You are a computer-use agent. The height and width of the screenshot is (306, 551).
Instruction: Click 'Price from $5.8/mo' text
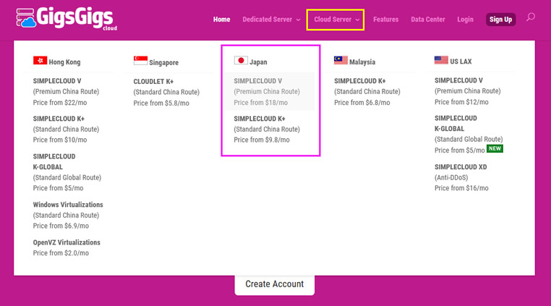click(161, 103)
